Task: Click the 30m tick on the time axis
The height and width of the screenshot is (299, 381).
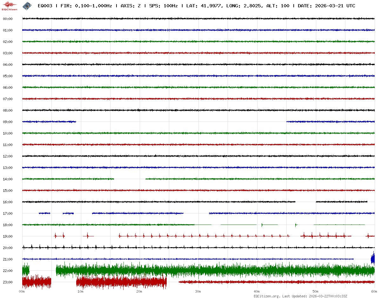Action: coord(198,292)
